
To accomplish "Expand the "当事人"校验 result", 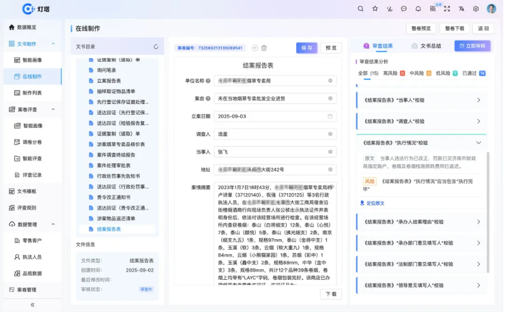I will 422,100.
